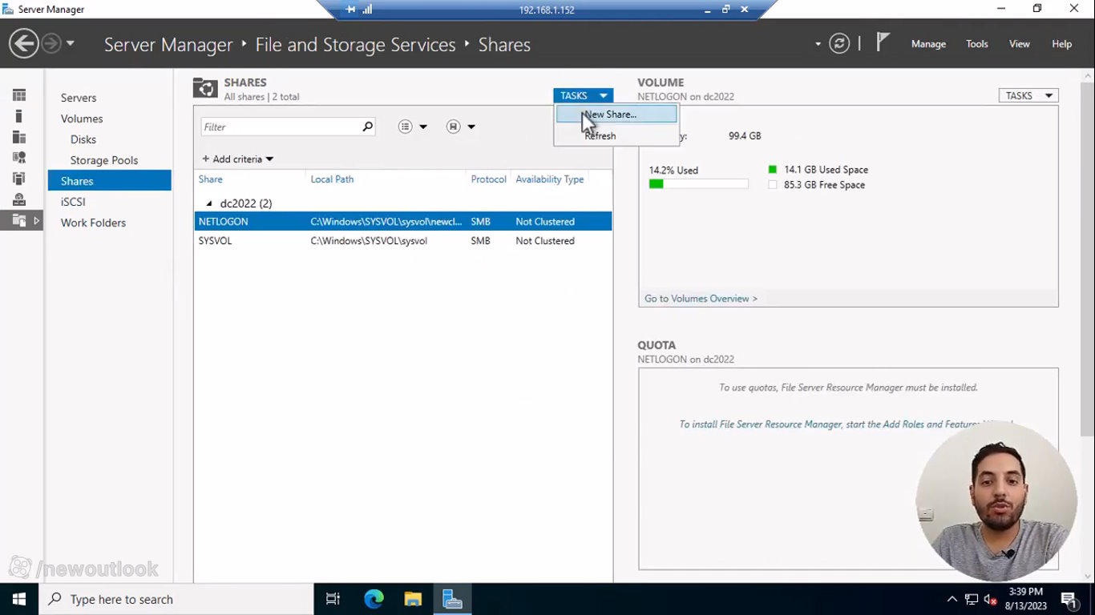Click the C:\Windows\SYSVOL\sysvol path cell
The image size is (1095, 615).
click(x=369, y=240)
